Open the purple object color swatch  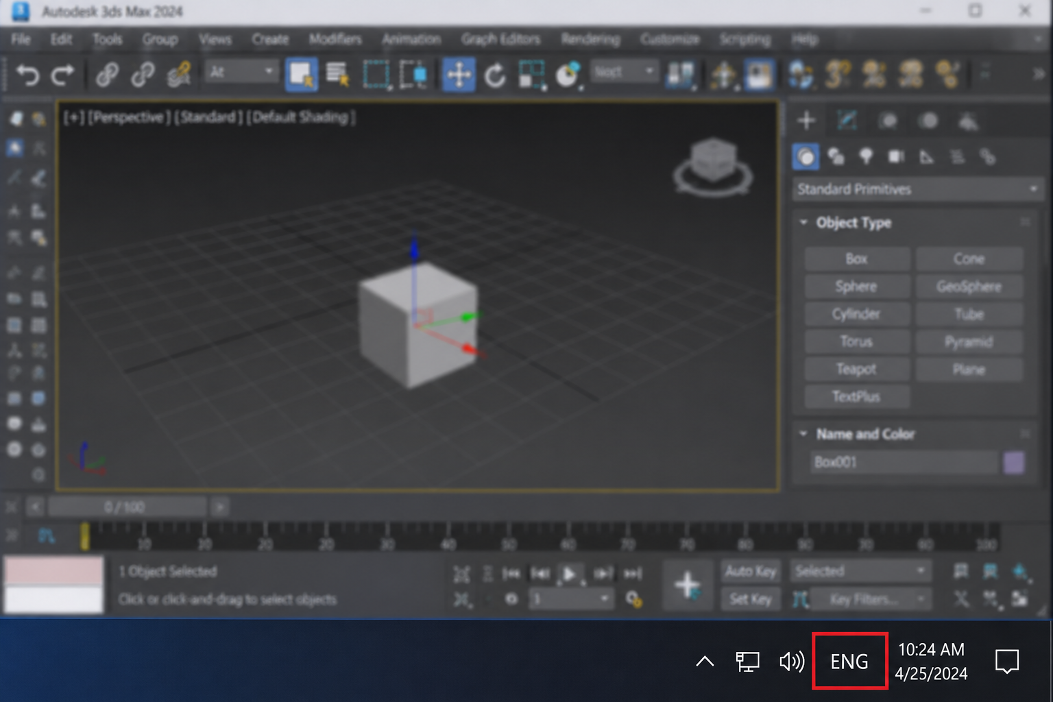[1014, 462]
